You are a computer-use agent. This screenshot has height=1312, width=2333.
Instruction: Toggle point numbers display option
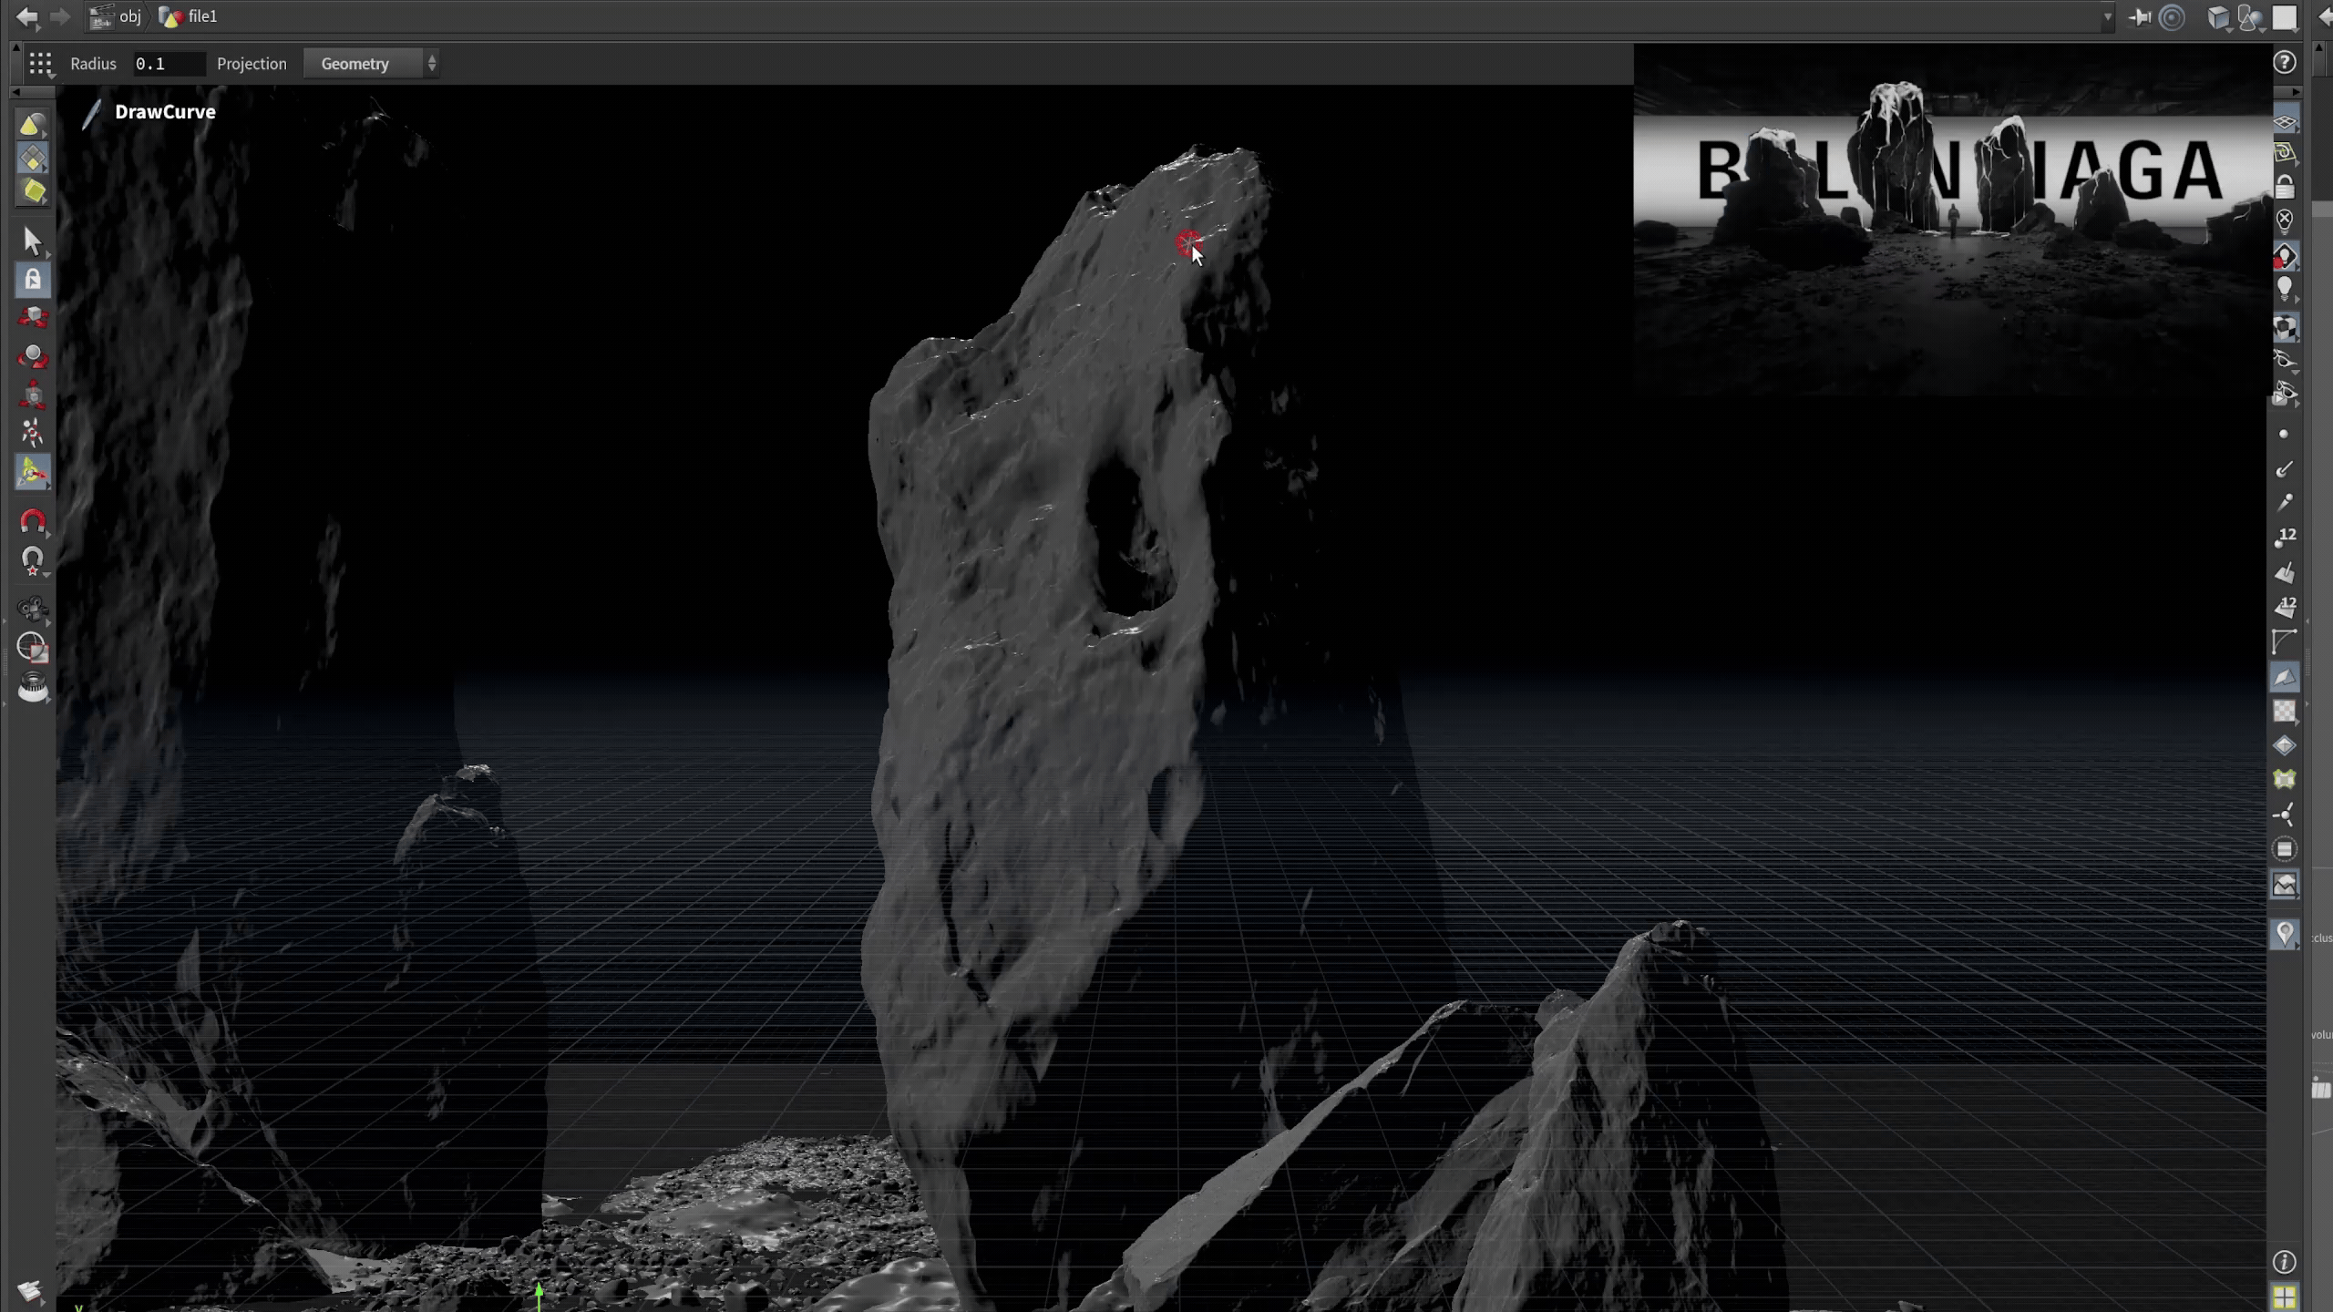pos(2285,538)
